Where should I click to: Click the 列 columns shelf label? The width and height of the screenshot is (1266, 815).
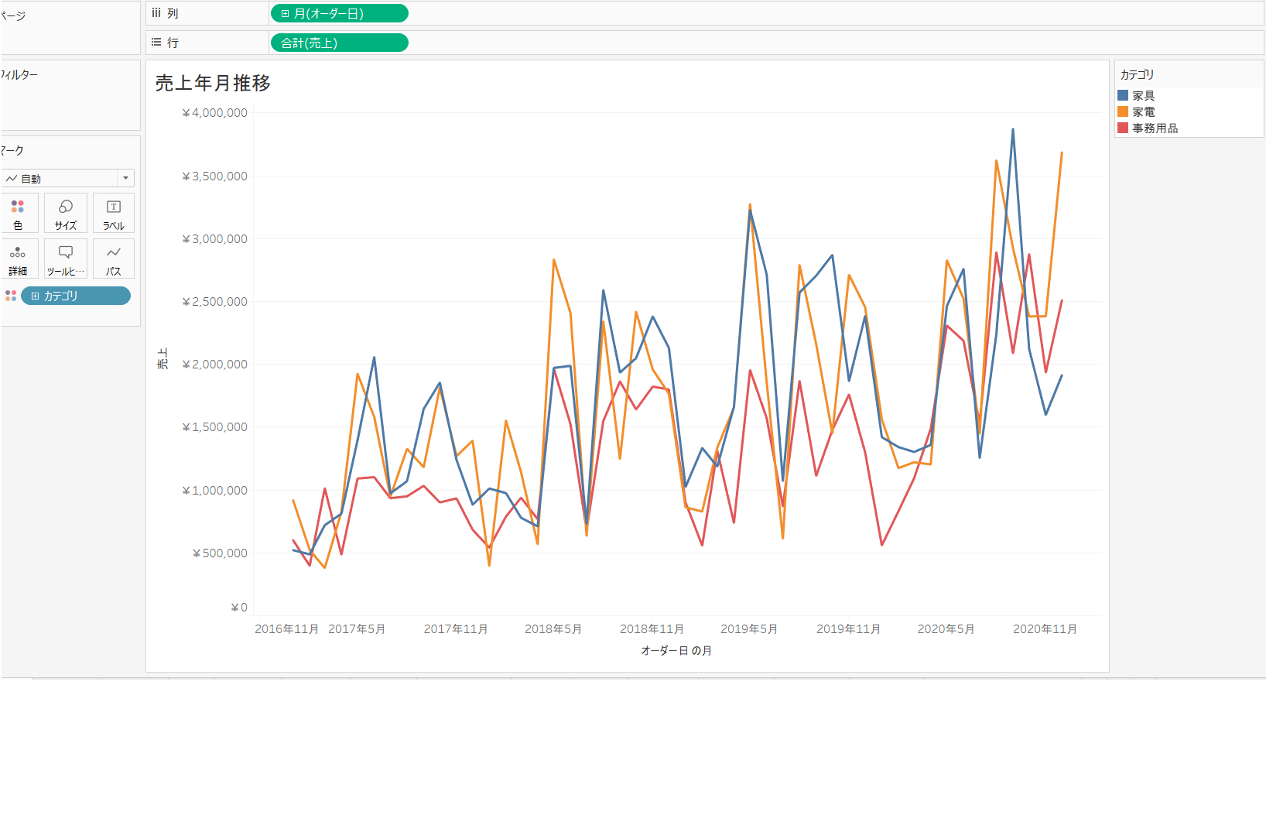(173, 14)
